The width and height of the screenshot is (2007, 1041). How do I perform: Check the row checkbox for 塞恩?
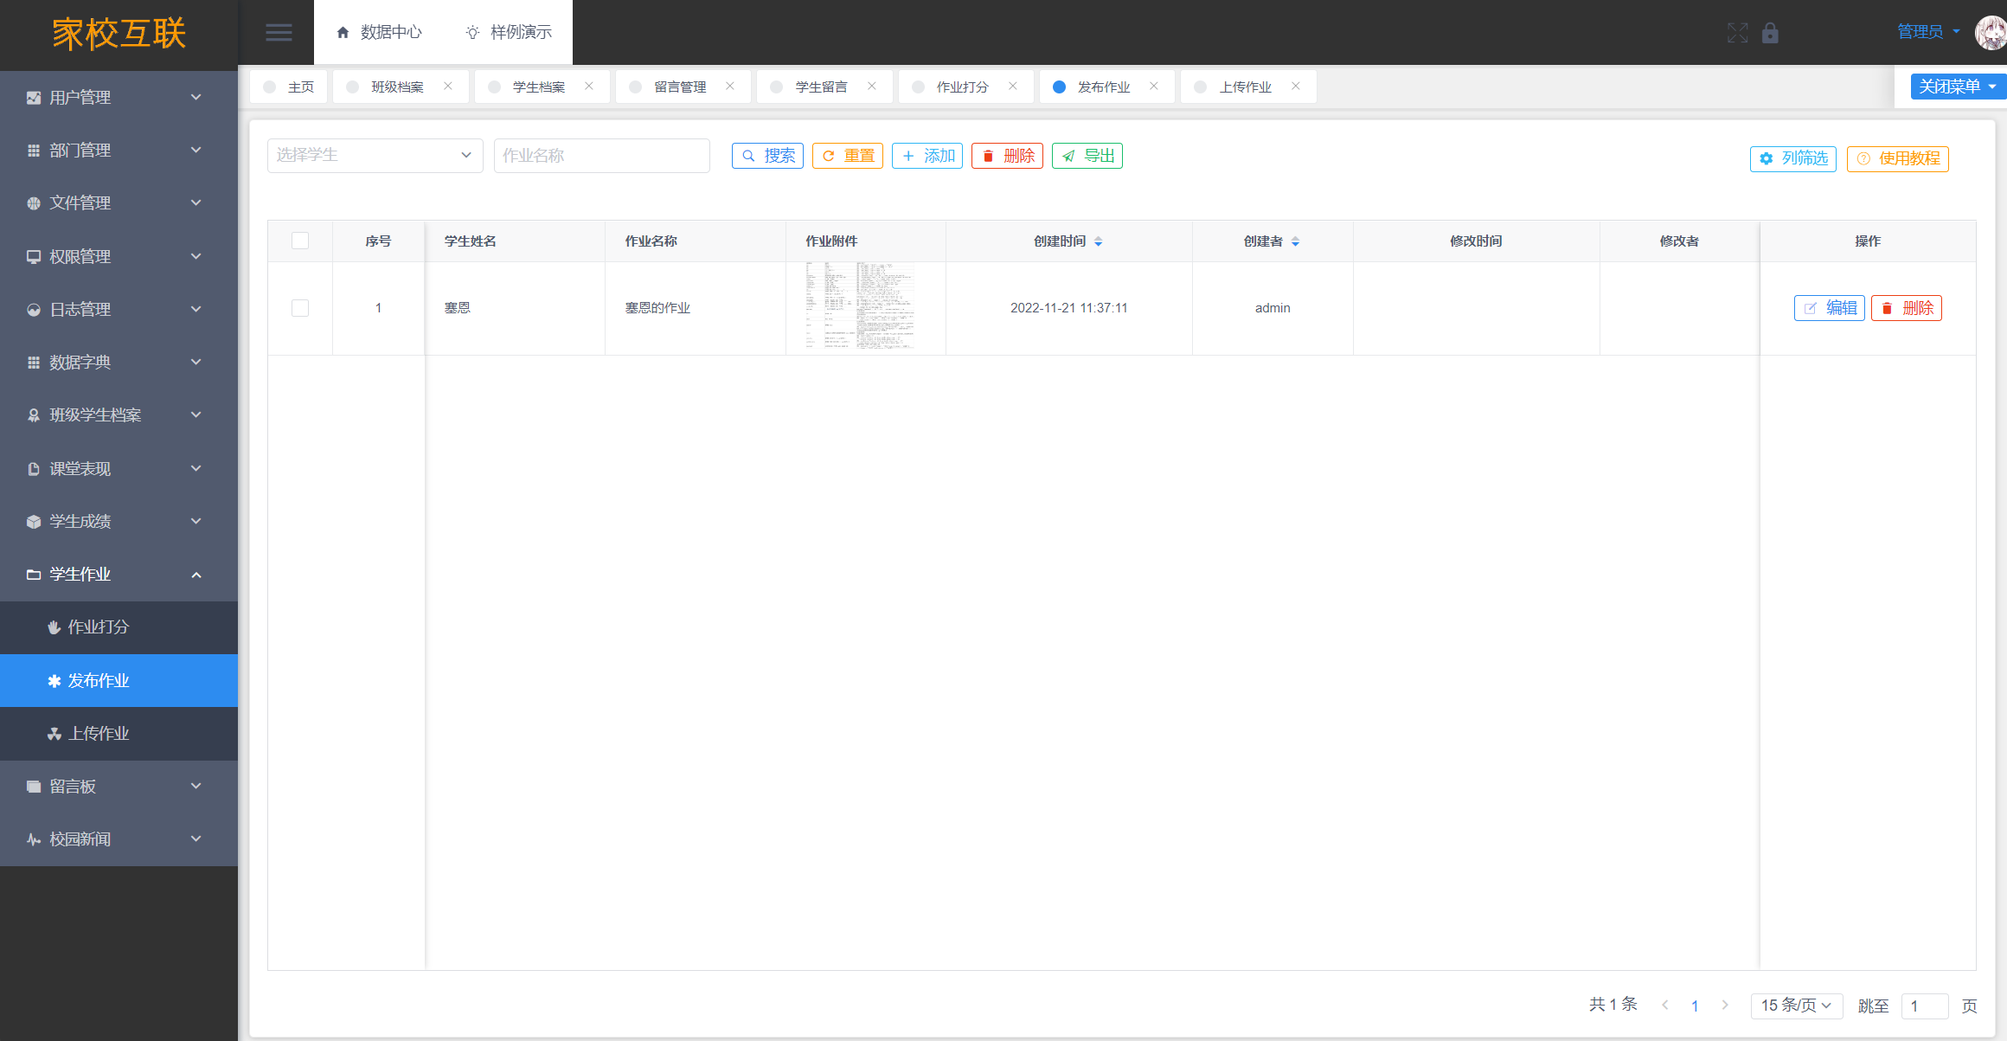coord(300,308)
